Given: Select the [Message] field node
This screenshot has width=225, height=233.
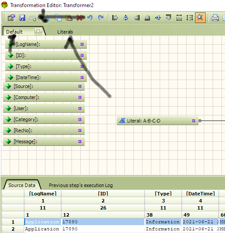Looking at the screenshot, I should pos(44,141).
